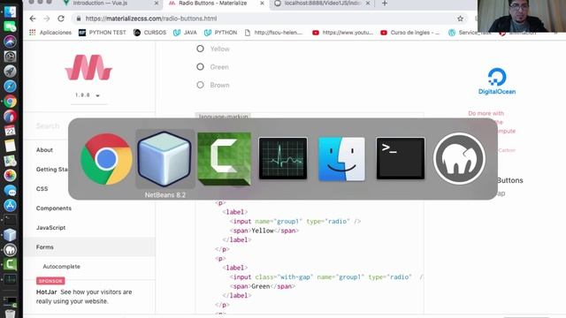
Task: Select the Green radio button
Action: 200,67
